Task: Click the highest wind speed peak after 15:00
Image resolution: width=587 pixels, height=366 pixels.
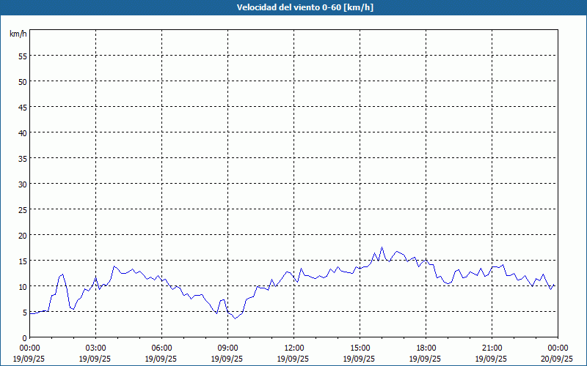Action: 382,247
